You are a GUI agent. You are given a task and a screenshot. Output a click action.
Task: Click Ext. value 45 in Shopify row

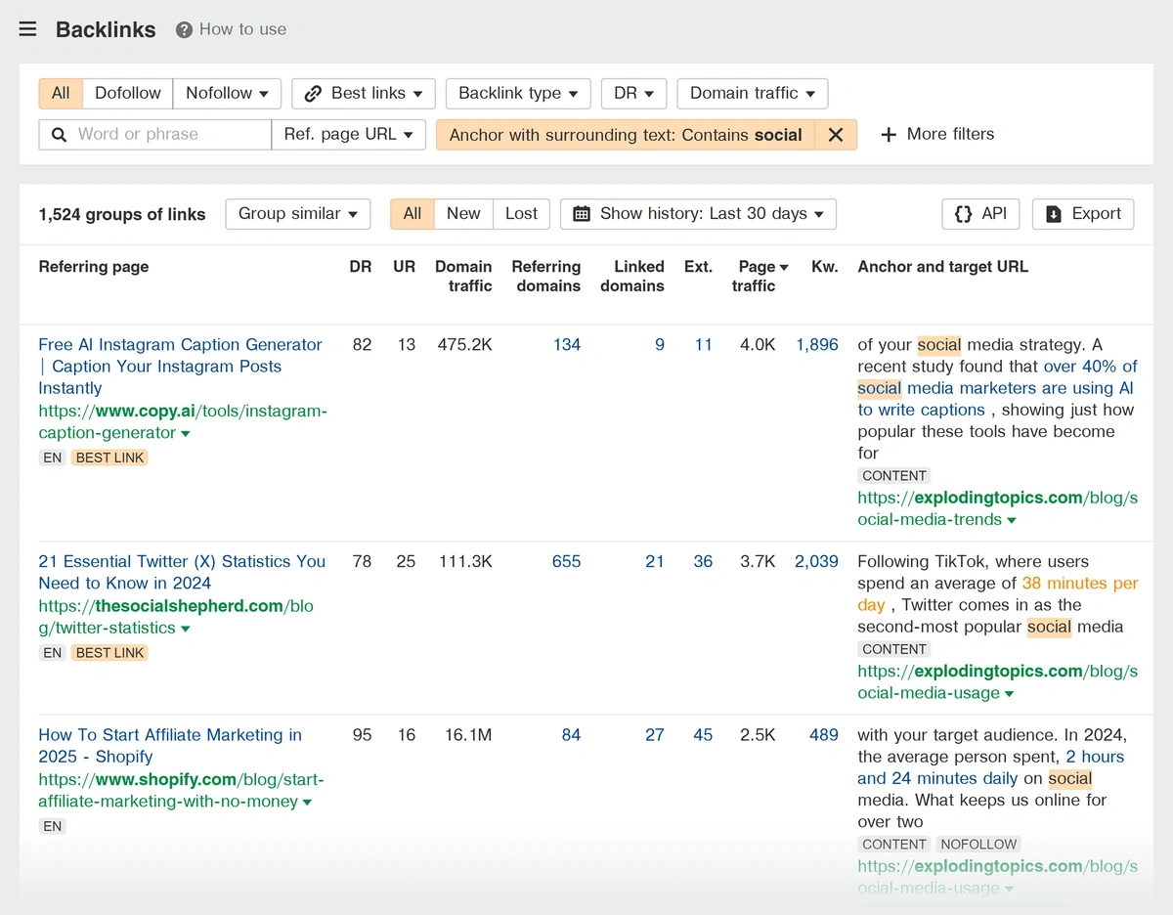(x=703, y=735)
